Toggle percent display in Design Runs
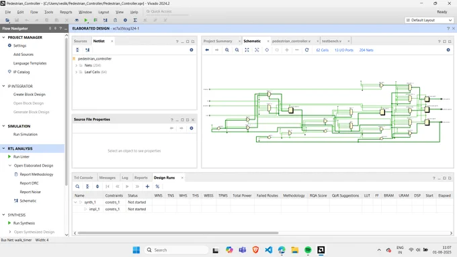Viewport: 457px width, 257px height. tap(157, 187)
